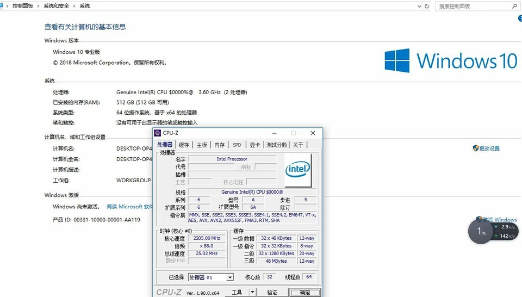
Task: Open the address bar history dropdown
Action: point(419,6)
